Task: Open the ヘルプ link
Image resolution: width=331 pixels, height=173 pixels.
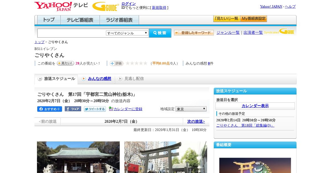Action: (290, 7)
